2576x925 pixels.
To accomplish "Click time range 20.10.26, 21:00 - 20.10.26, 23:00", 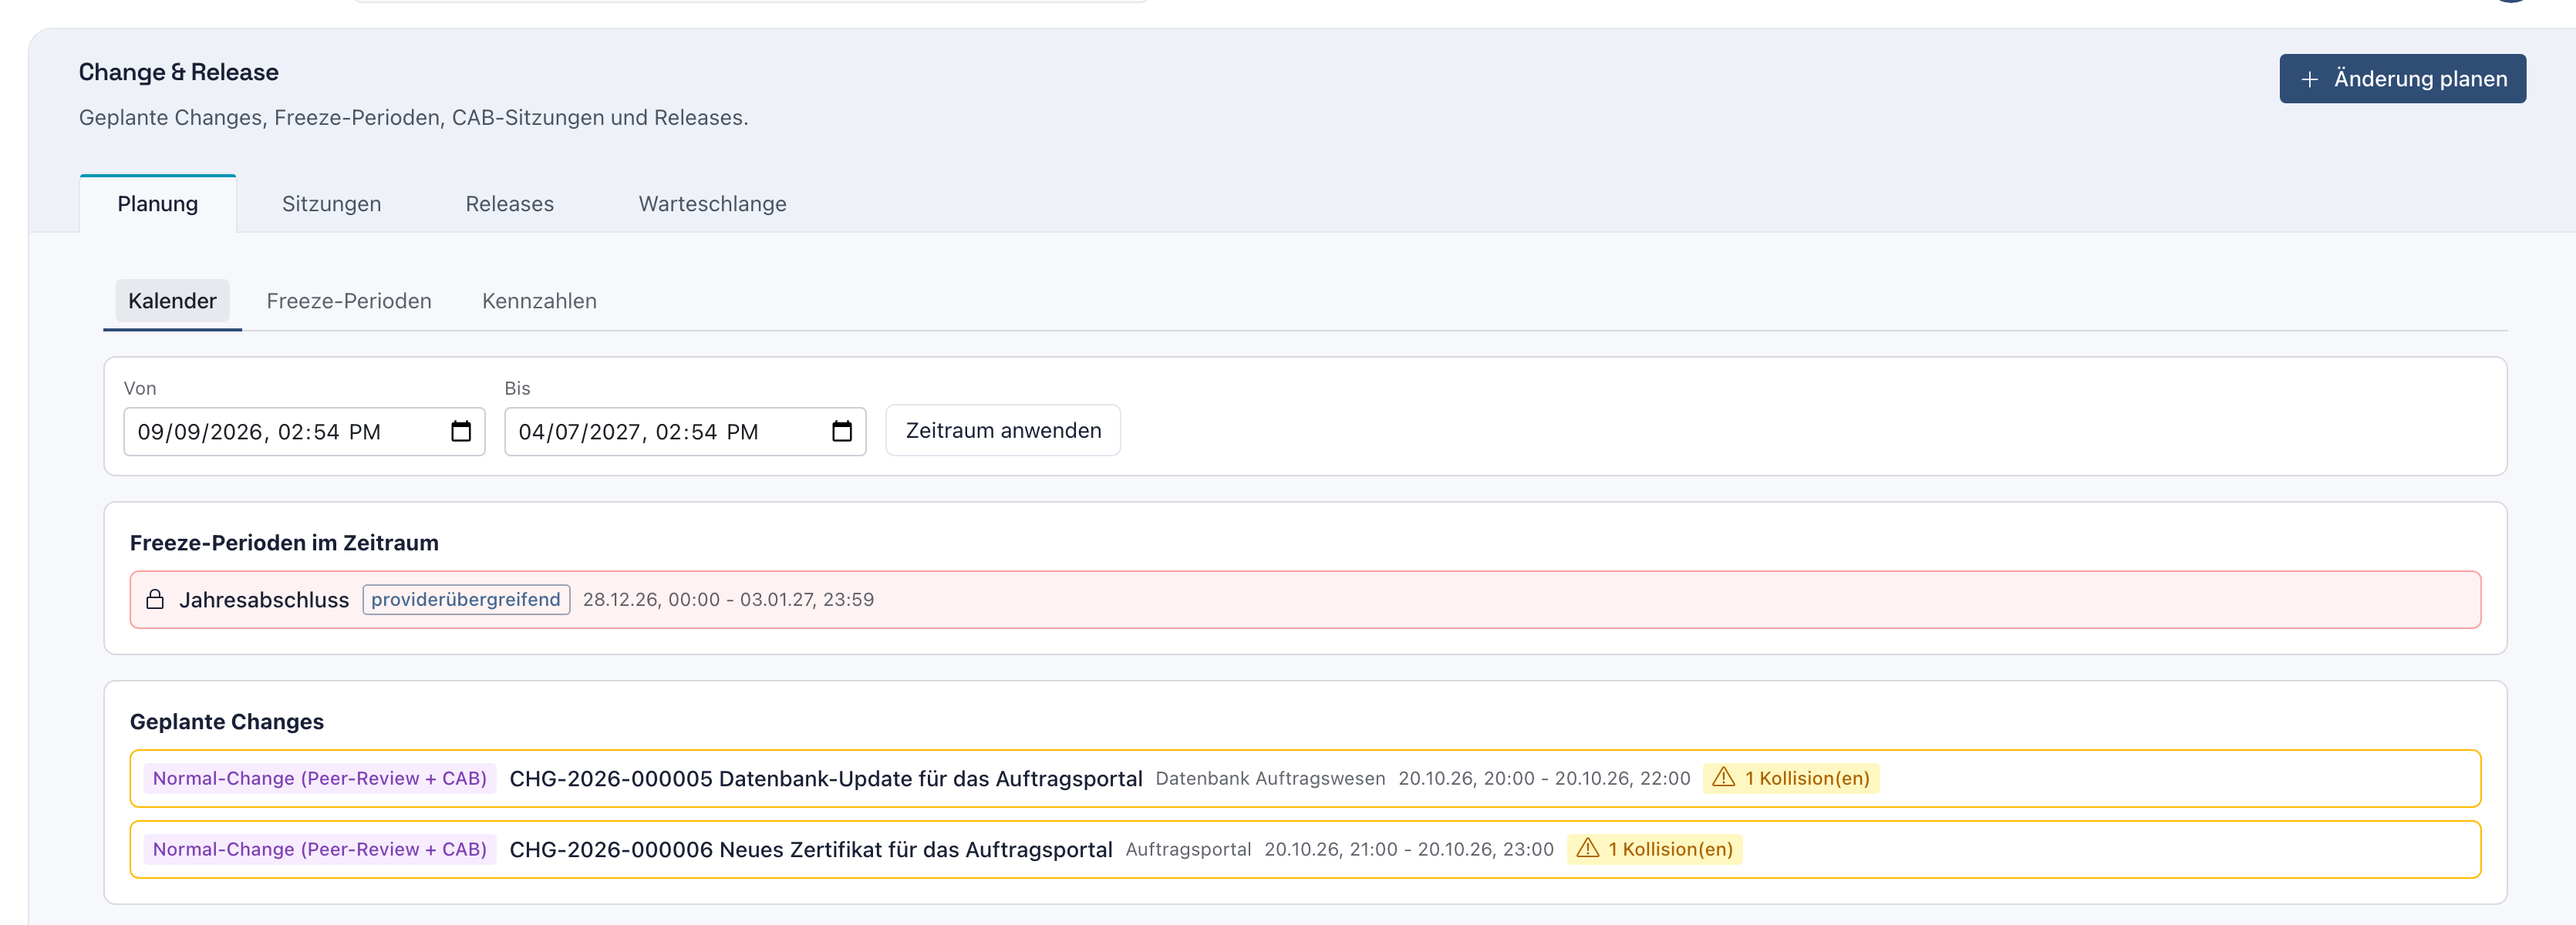I will [x=1409, y=849].
